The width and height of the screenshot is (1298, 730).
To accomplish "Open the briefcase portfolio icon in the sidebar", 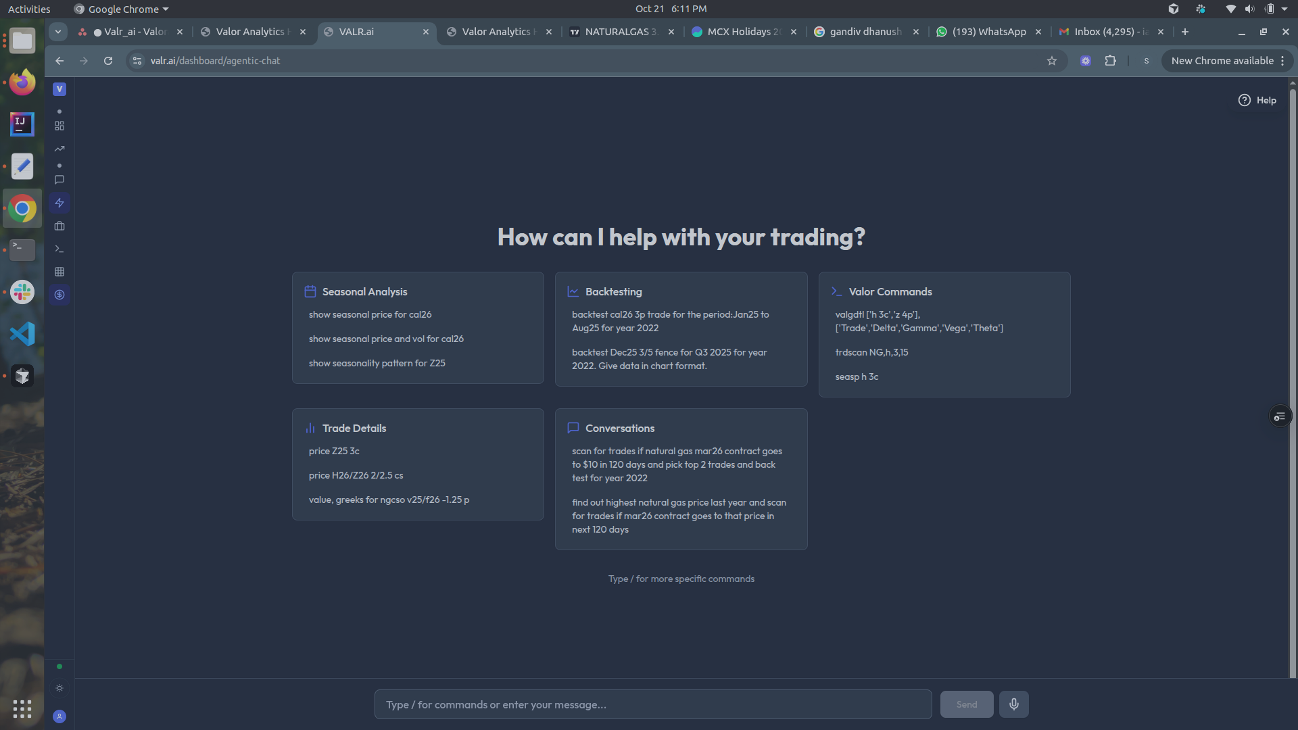I will 59,226.
